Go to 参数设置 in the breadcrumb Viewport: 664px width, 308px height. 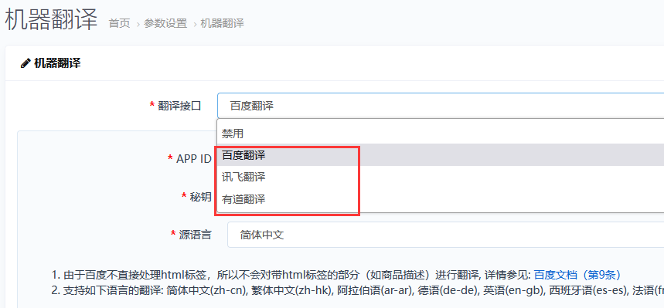coord(165,23)
